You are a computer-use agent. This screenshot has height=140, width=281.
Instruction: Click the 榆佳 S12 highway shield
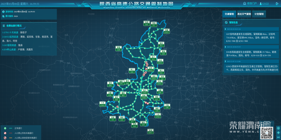[x=161, y=44]
